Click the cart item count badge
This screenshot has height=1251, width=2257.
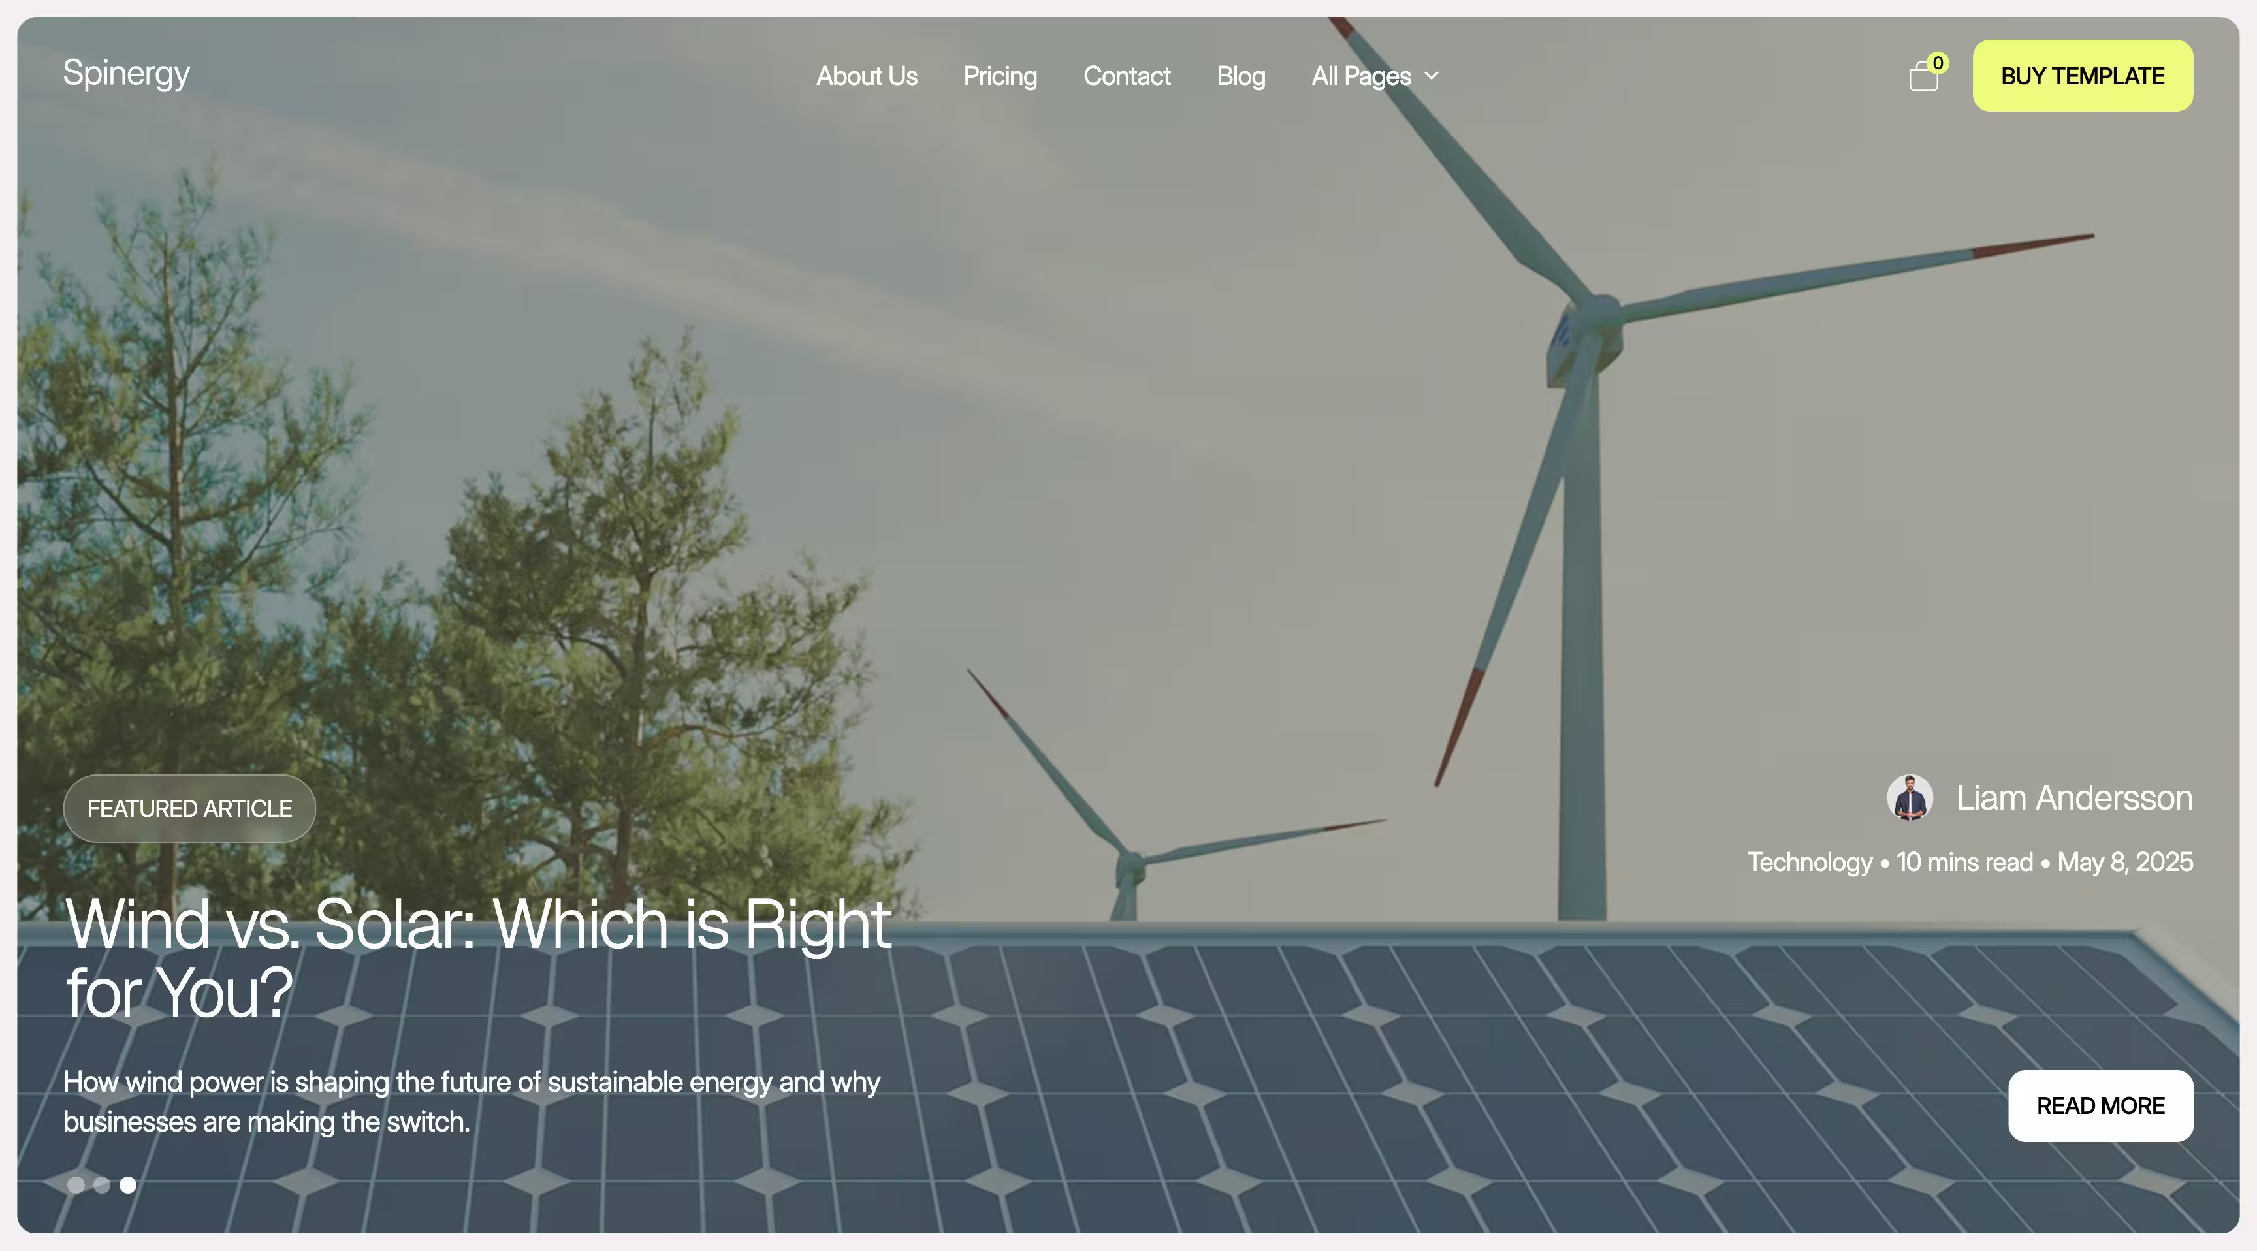click(1937, 63)
